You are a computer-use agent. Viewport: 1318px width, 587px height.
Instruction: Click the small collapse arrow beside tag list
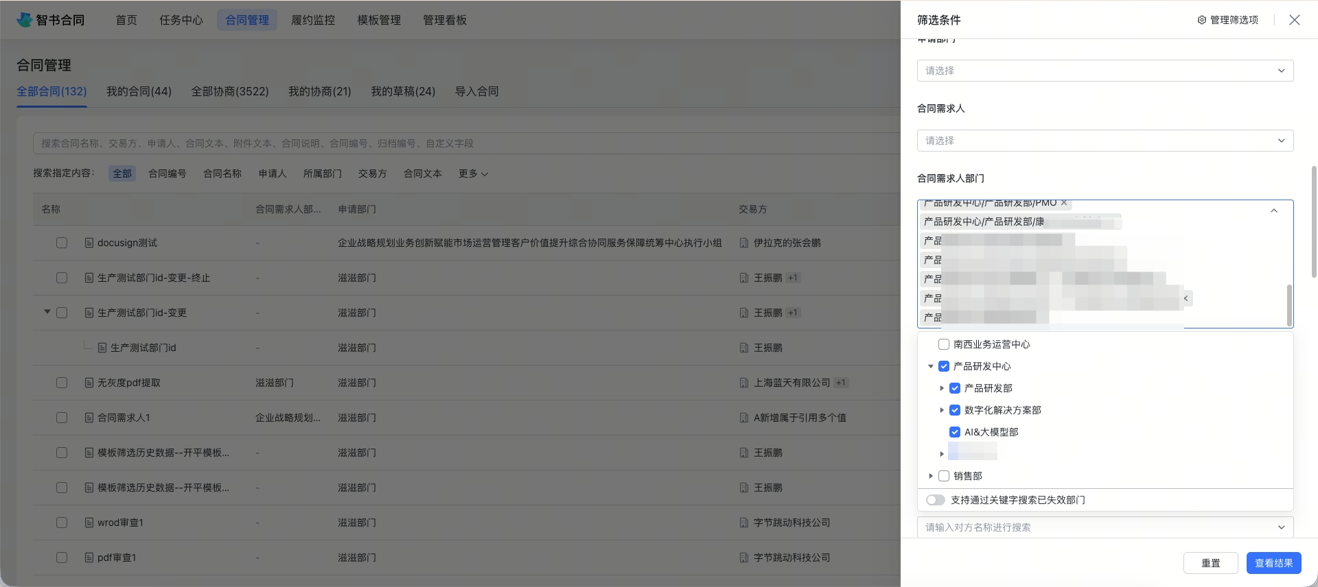pyautogui.click(x=1186, y=298)
